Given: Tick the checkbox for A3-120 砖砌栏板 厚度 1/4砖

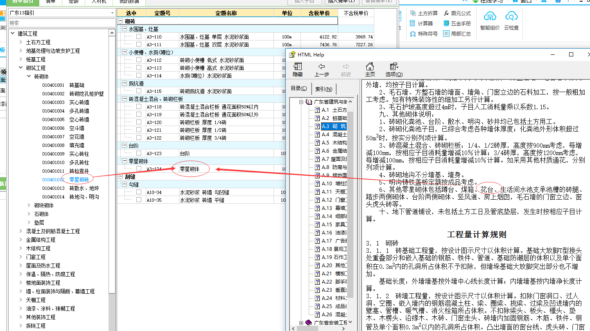Looking at the screenshot, I should coord(139,122).
